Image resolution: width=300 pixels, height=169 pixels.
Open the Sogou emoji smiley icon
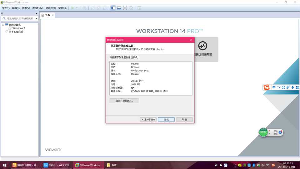[283, 87]
